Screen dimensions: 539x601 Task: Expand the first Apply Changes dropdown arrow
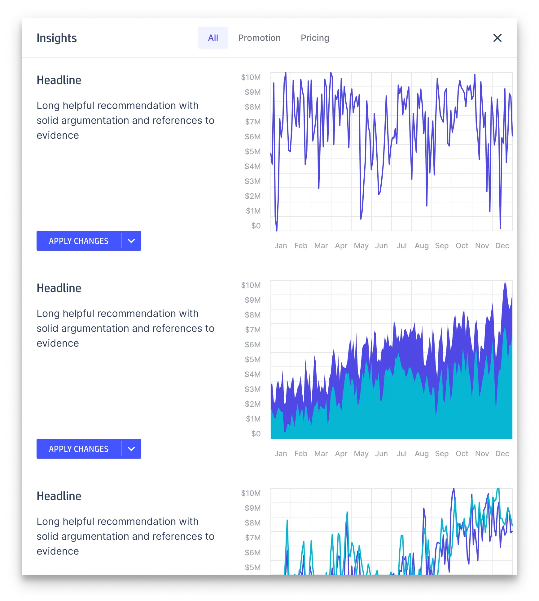coord(131,241)
